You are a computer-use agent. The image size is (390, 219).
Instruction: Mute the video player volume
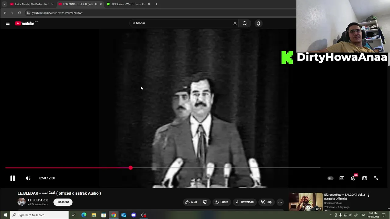point(28,178)
